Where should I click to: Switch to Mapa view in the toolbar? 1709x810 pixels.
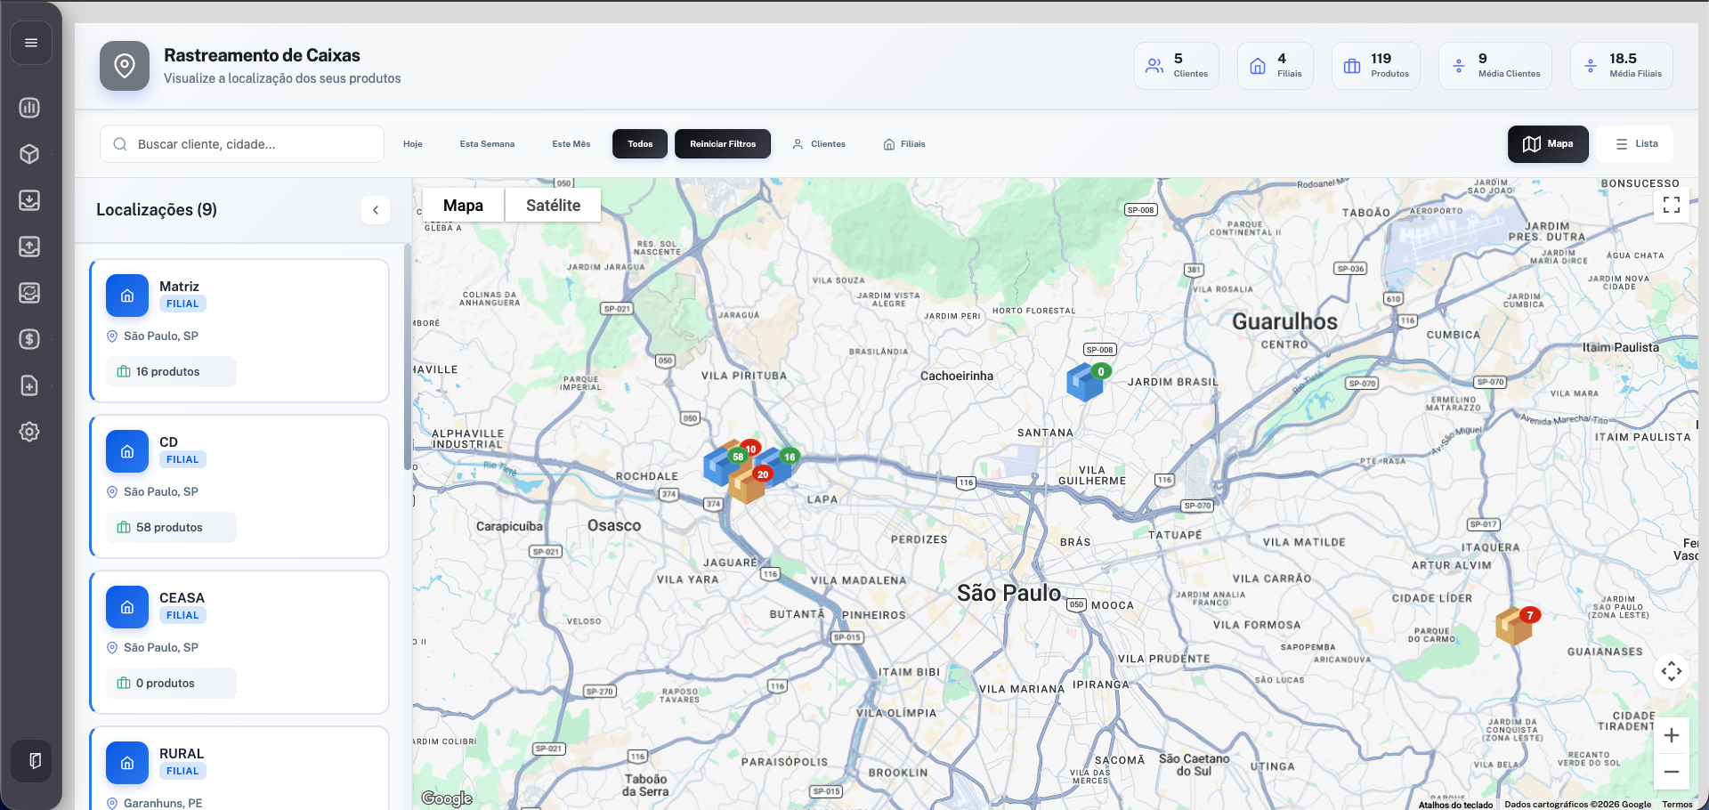click(x=1548, y=144)
